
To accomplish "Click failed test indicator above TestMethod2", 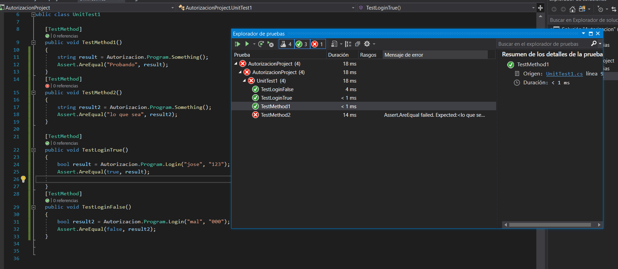I will (x=47, y=86).
